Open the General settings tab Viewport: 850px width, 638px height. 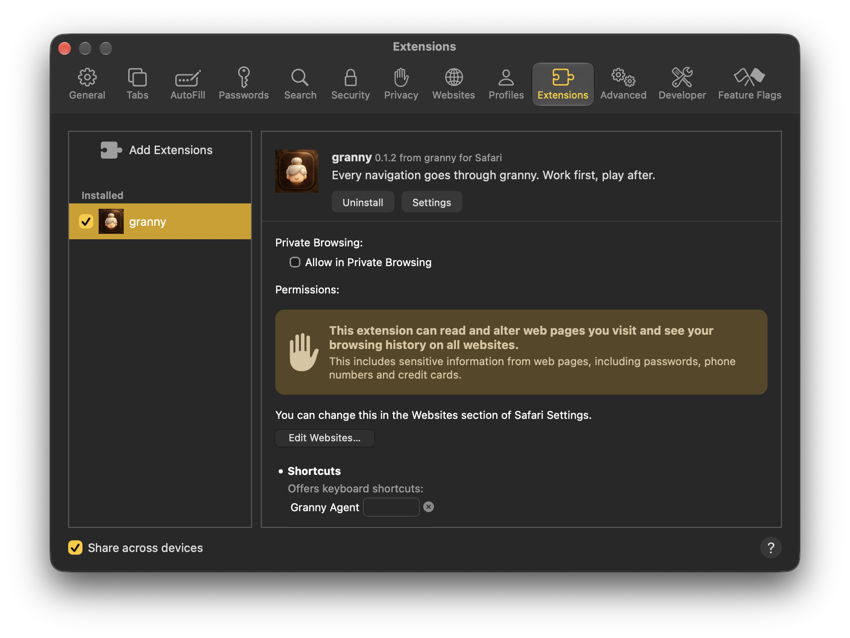point(87,84)
